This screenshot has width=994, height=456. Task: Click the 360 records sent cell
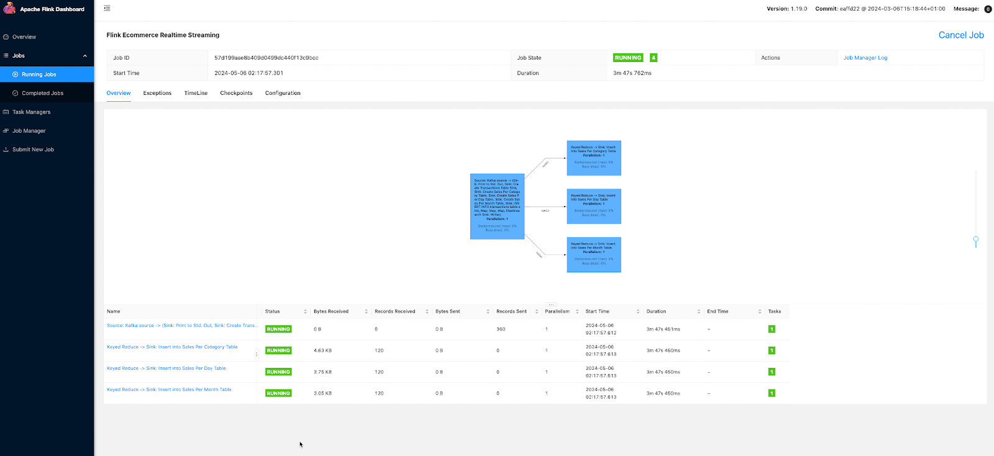501,329
